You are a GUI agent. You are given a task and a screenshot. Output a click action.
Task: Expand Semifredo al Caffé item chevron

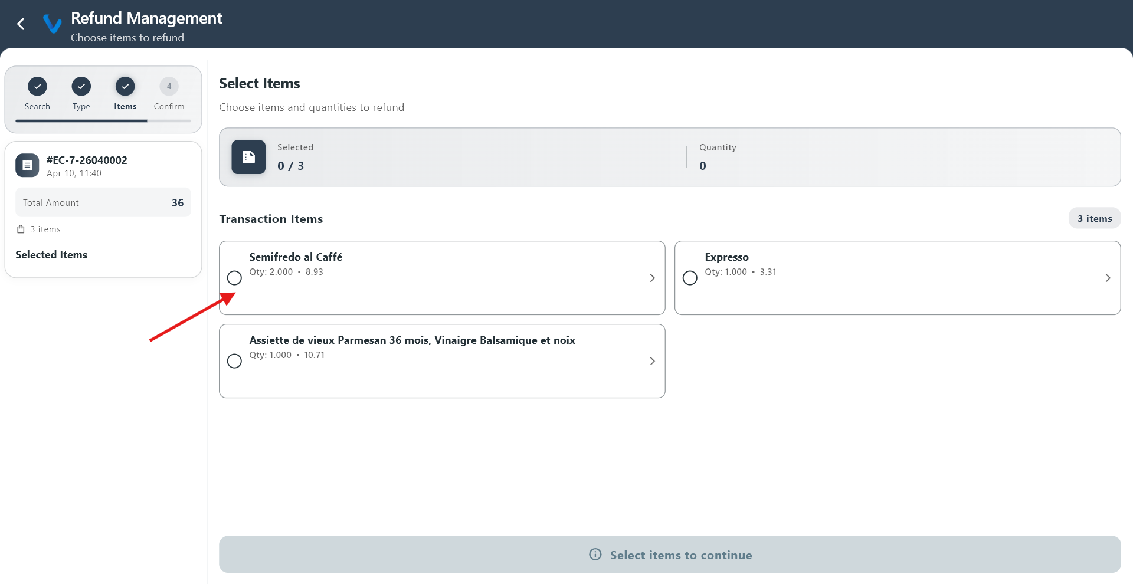[x=652, y=278]
